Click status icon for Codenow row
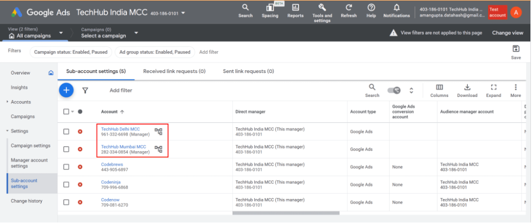 pyautogui.click(x=80, y=202)
